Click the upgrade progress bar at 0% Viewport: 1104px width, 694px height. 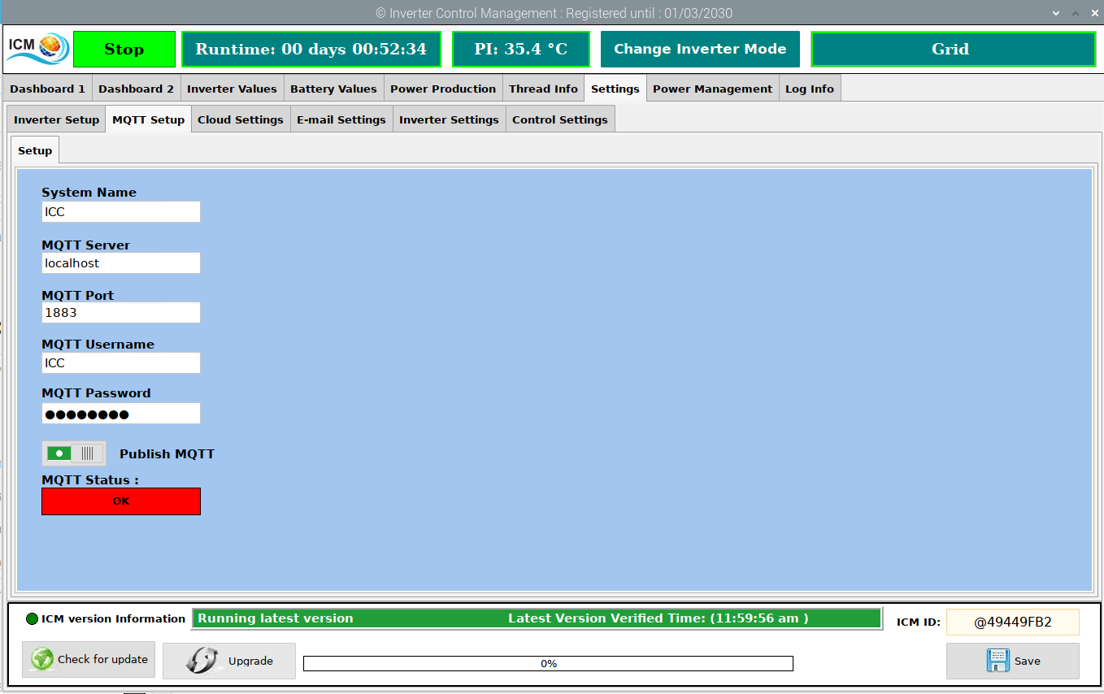click(x=548, y=664)
